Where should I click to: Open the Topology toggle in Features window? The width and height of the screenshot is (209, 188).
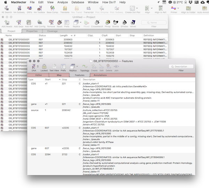point(85,66)
